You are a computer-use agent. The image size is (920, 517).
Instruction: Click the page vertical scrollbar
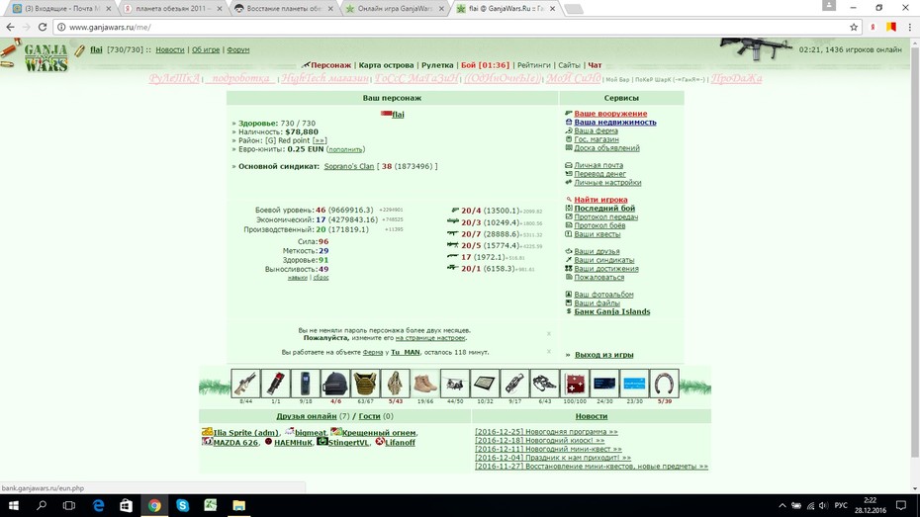pos(915,252)
